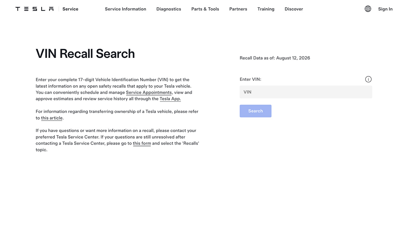The height and width of the screenshot is (229, 408).
Task: Click the Sign In link
Action: click(x=385, y=9)
